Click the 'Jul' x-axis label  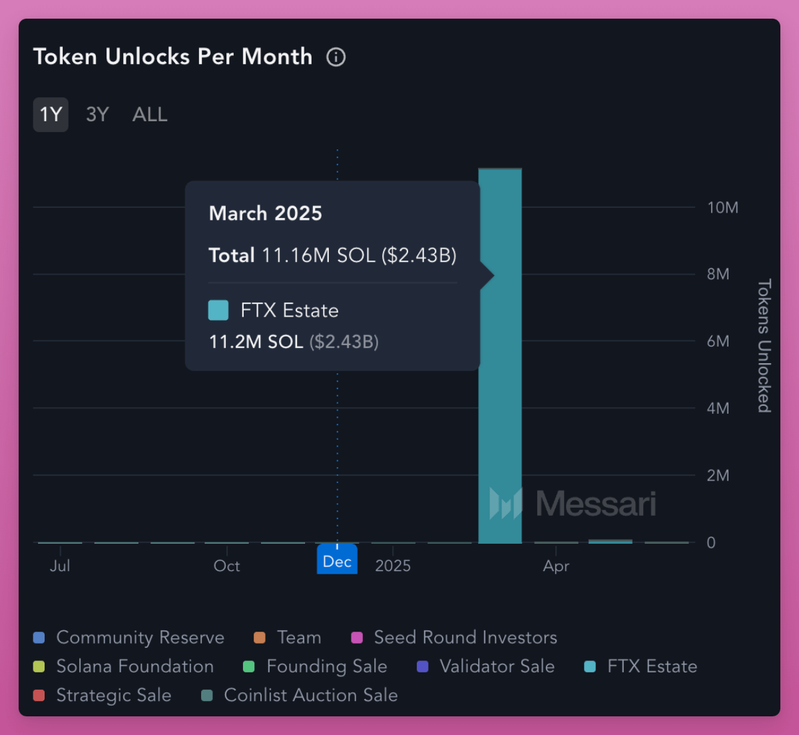click(x=60, y=566)
